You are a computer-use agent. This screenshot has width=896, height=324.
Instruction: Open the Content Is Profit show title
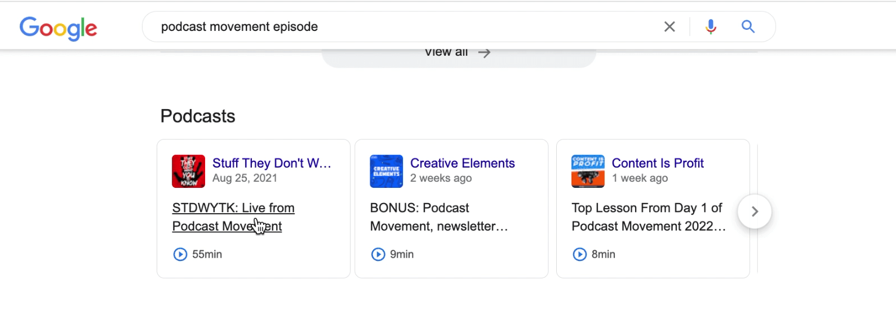click(658, 163)
